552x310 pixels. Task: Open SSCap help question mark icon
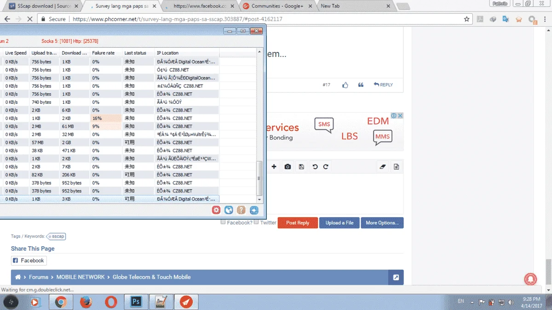[x=241, y=210]
